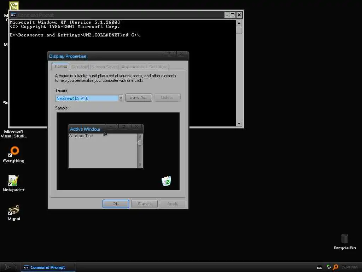The width and height of the screenshot is (362, 272).
Task: Click the Start button on the taskbar
Action: click(x=7, y=267)
